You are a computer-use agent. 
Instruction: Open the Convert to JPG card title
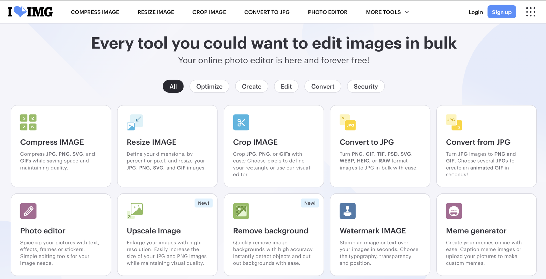coord(367,142)
